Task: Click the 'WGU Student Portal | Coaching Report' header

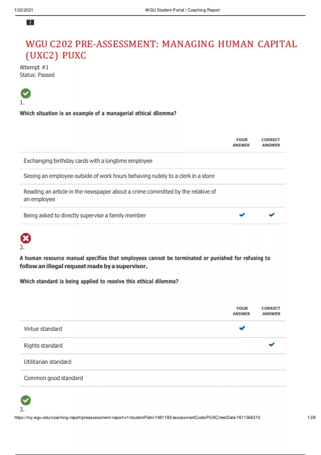Action: point(182,10)
